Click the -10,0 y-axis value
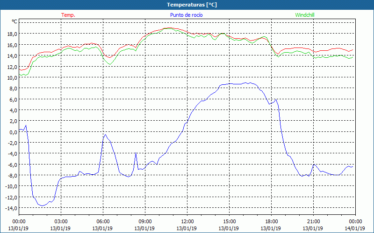The height and width of the screenshot is (233, 374). [x=12, y=187]
